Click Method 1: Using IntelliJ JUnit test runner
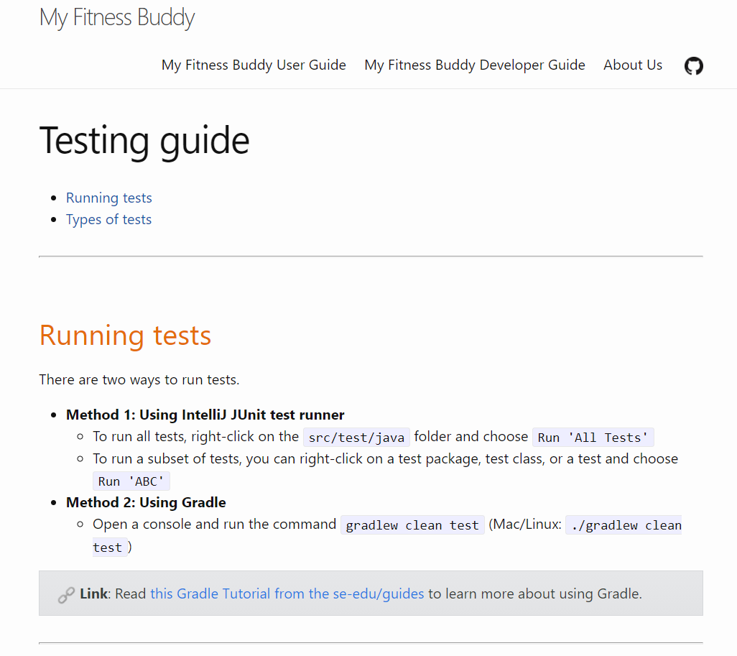737x656 pixels. 205,415
